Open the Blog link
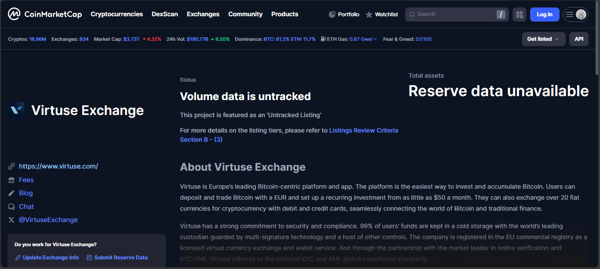 click(x=26, y=193)
